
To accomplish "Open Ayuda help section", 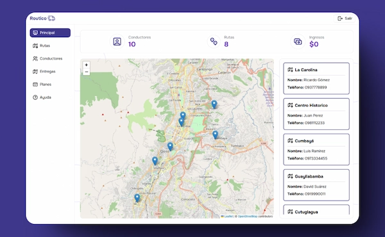I will tap(50, 97).
